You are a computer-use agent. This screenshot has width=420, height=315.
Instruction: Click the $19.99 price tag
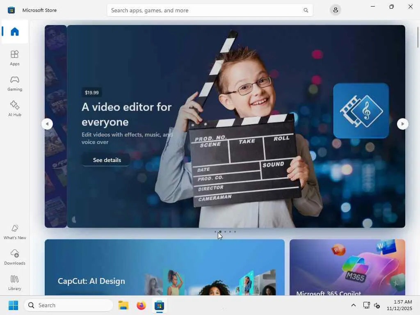(91, 93)
